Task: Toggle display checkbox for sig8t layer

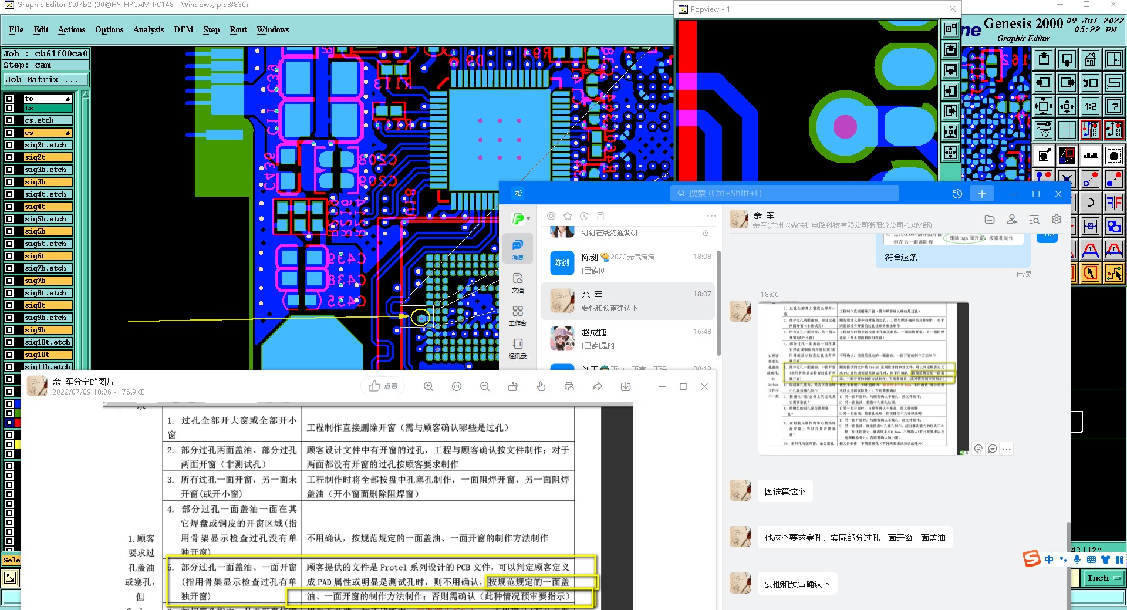Action: click(9, 305)
